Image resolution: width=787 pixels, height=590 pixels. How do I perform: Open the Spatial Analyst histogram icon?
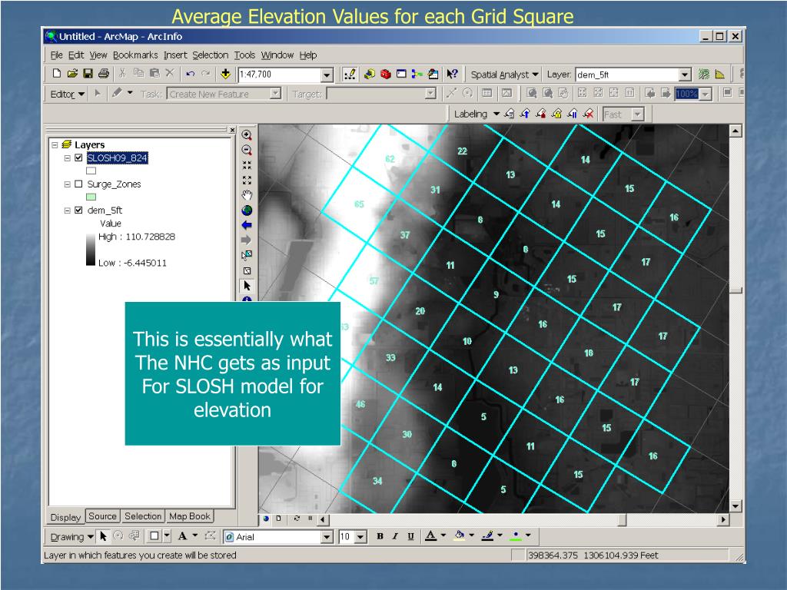coord(719,75)
